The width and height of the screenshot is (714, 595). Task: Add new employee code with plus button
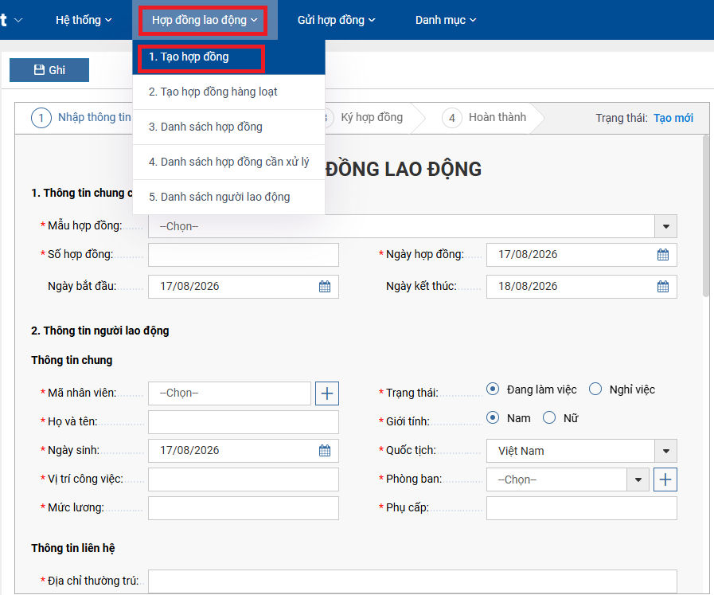point(327,393)
